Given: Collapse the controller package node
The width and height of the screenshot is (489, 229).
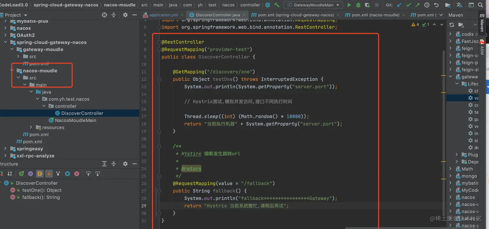Looking at the screenshot, I should (44, 106).
